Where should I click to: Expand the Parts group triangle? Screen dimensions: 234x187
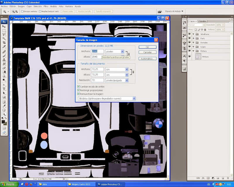(x=193, y=38)
